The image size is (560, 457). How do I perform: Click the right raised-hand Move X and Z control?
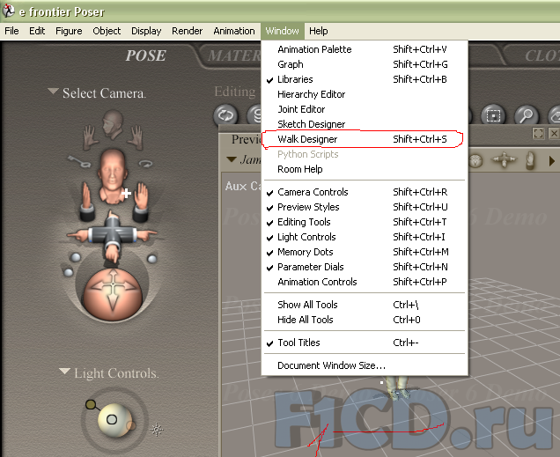point(141,201)
